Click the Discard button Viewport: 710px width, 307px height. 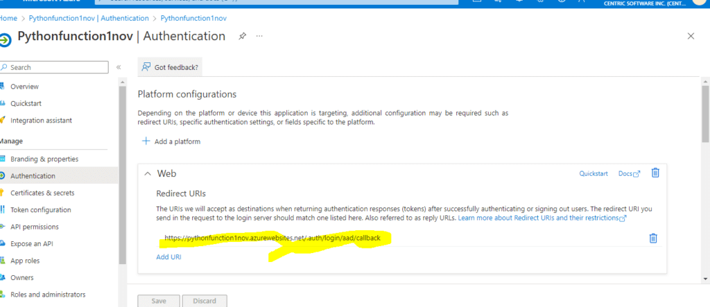click(205, 301)
